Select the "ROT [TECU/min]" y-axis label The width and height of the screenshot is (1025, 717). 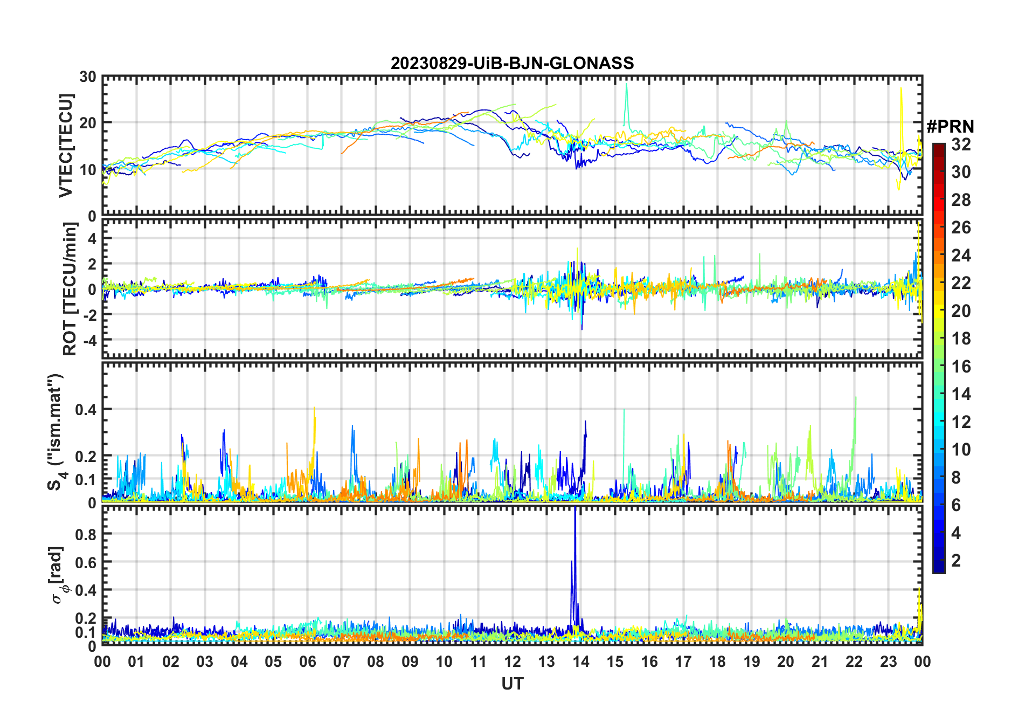click(70, 289)
